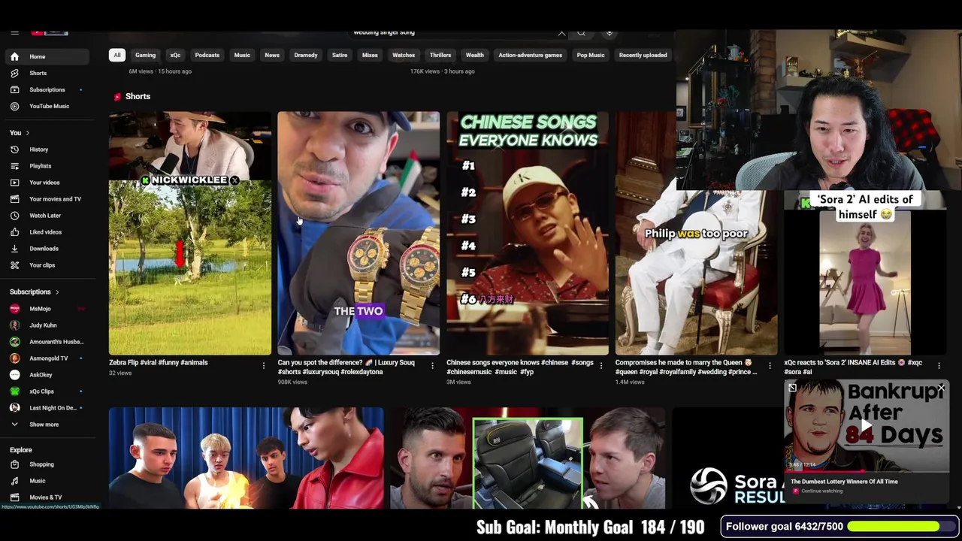Viewport: 962px width, 541px height.
Task: Open the hamburger guide menu
Action: click(x=14, y=33)
